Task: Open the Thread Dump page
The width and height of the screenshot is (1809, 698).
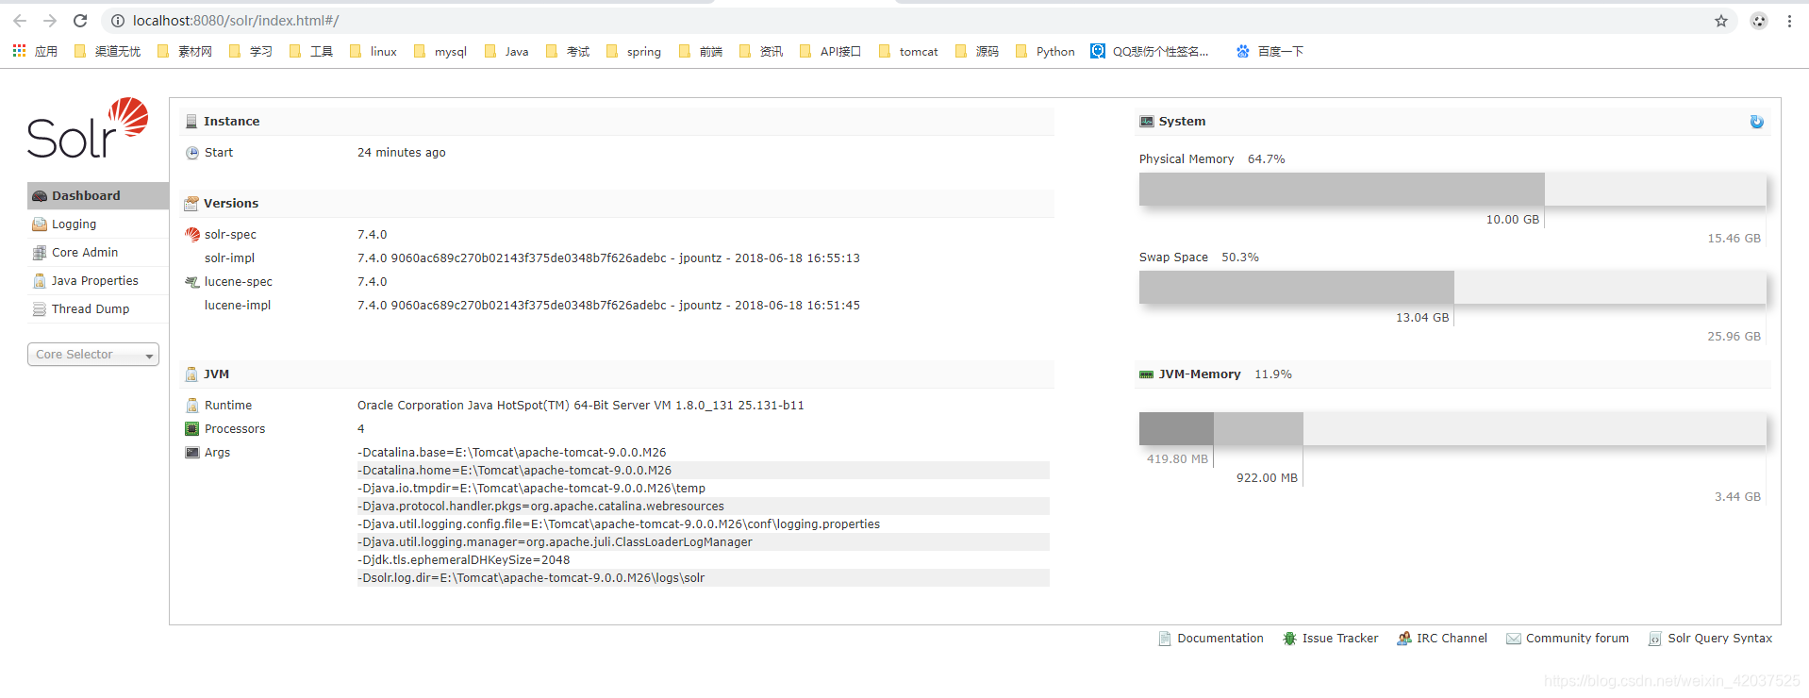Action: 98,309
